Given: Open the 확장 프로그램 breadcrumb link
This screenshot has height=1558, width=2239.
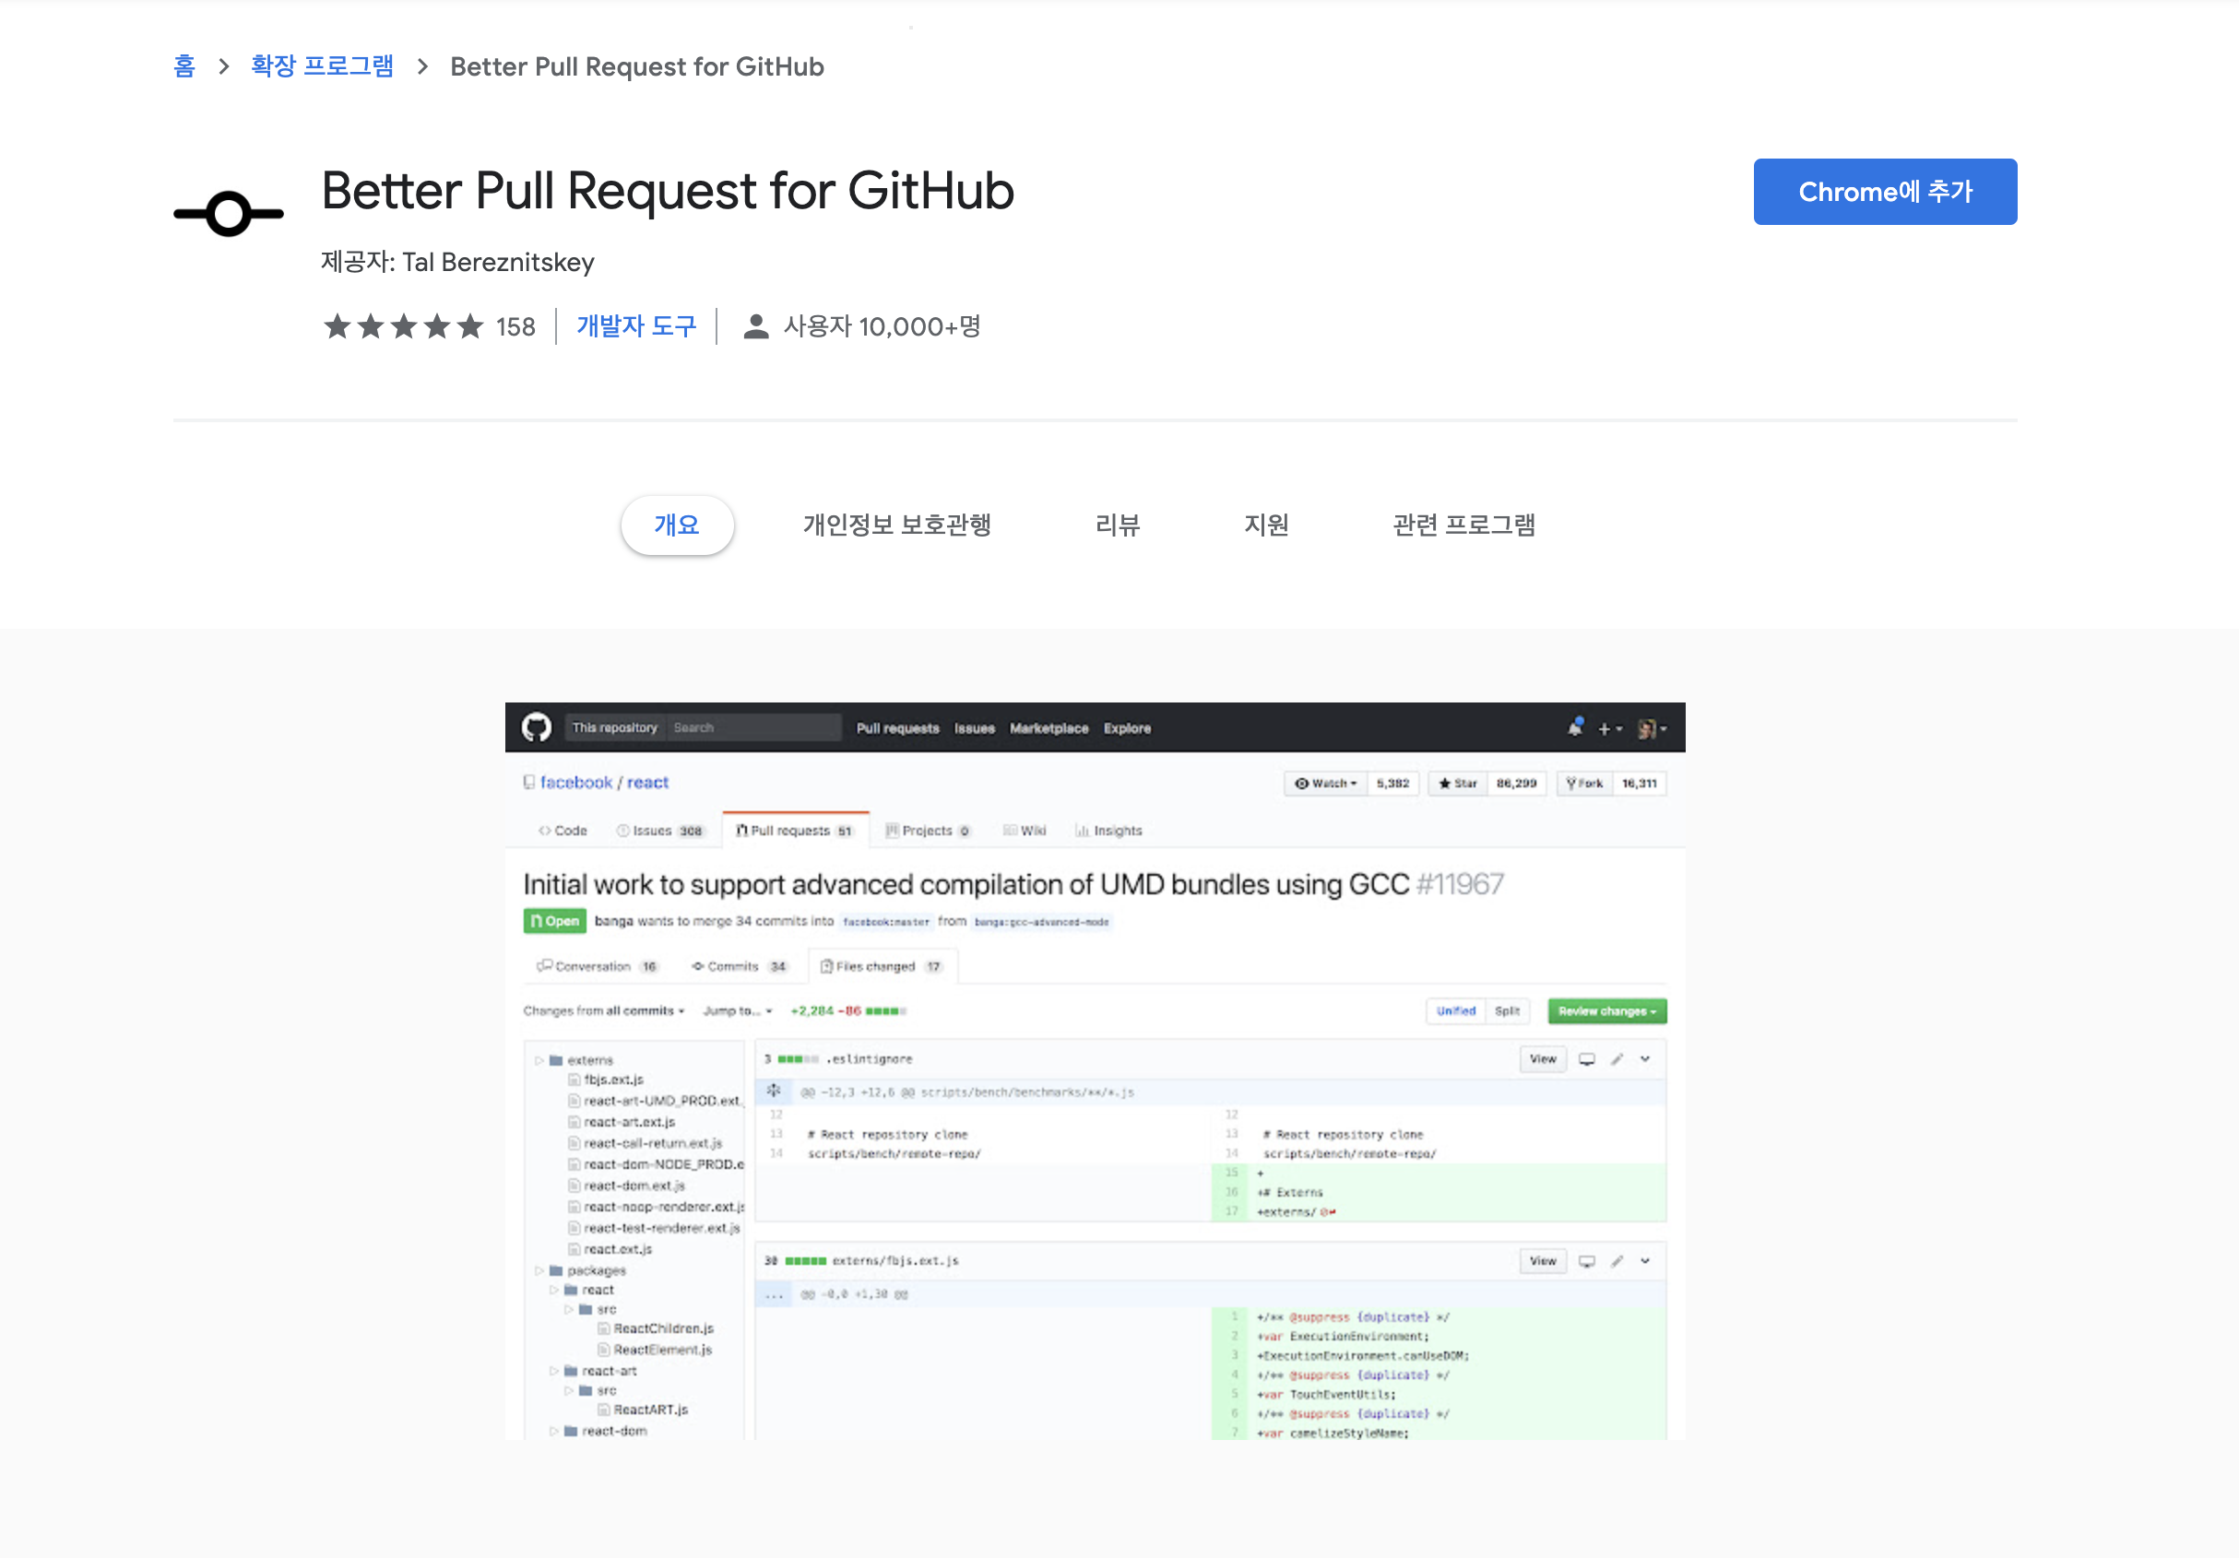Looking at the screenshot, I should tap(322, 66).
